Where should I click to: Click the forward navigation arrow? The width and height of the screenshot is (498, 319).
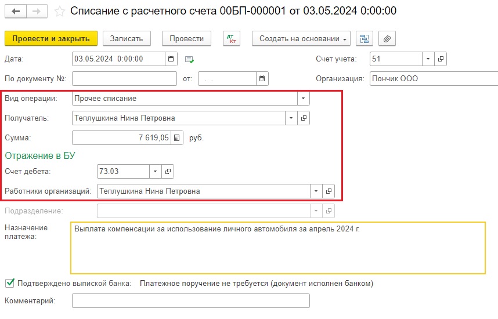(x=36, y=11)
